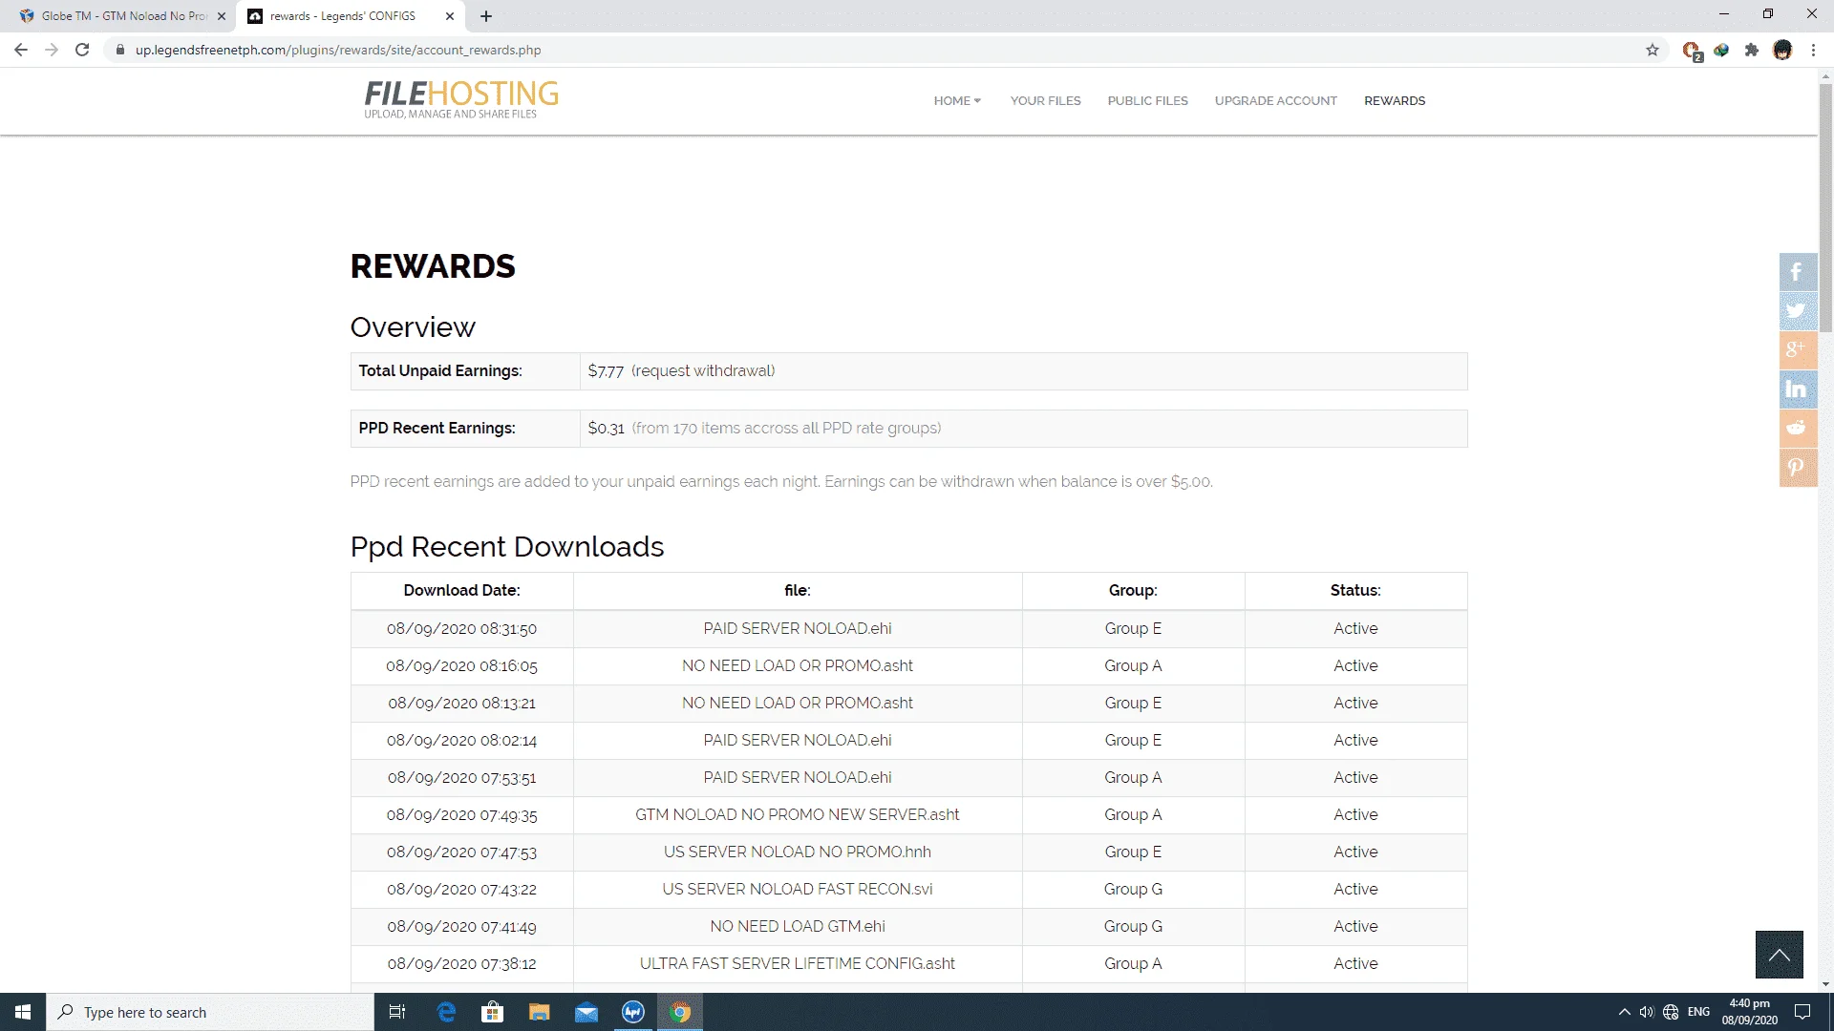Expand the HOME dropdown menu
The height and width of the screenshot is (1031, 1834).
click(x=957, y=100)
